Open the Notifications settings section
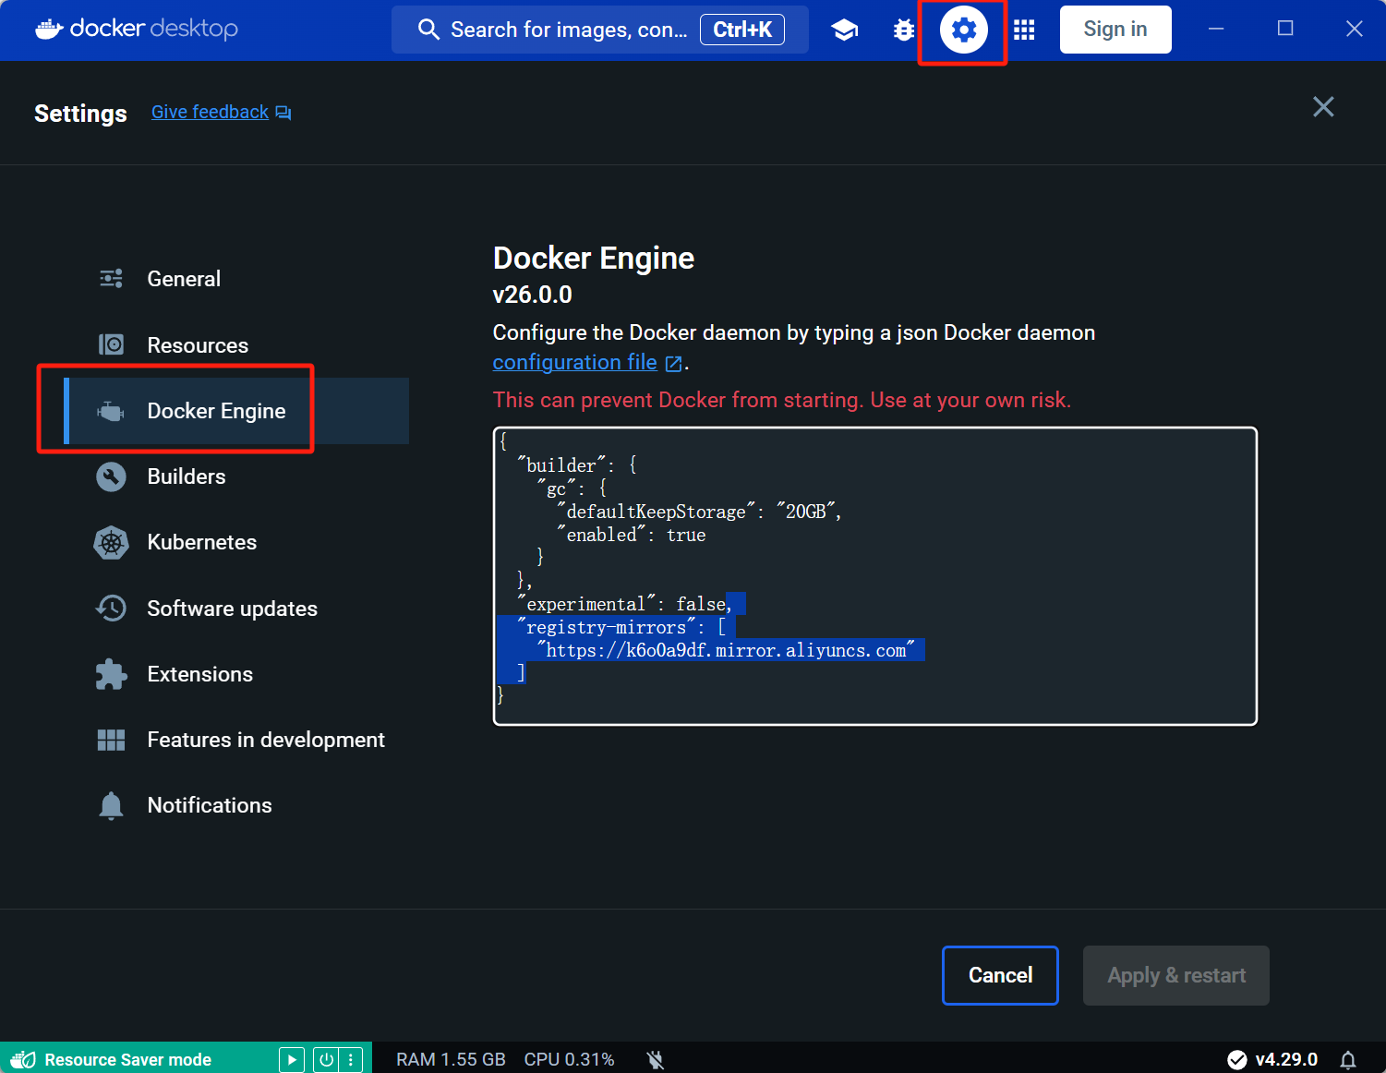This screenshot has height=1073, width=1386. [236, 805]
